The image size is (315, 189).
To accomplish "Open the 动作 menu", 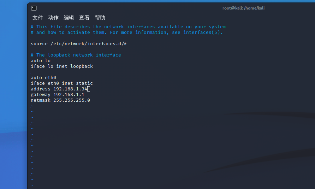I will point(53,18).
